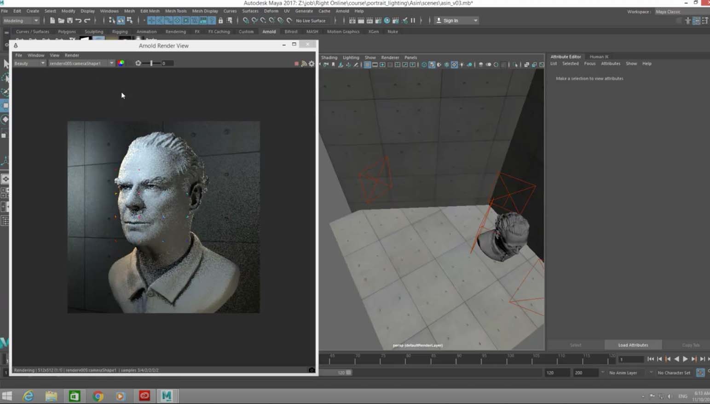Screen dimensions: 710x404
Task: Launch Google Chrome from the taskbar
Action: [x=98, y=396]
